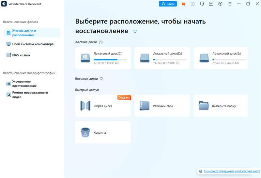Image resolution: width=261 pixels, height=178 pixels.
Task: Click the Жесткие диски (3) heading
Action: coord(89,42)
